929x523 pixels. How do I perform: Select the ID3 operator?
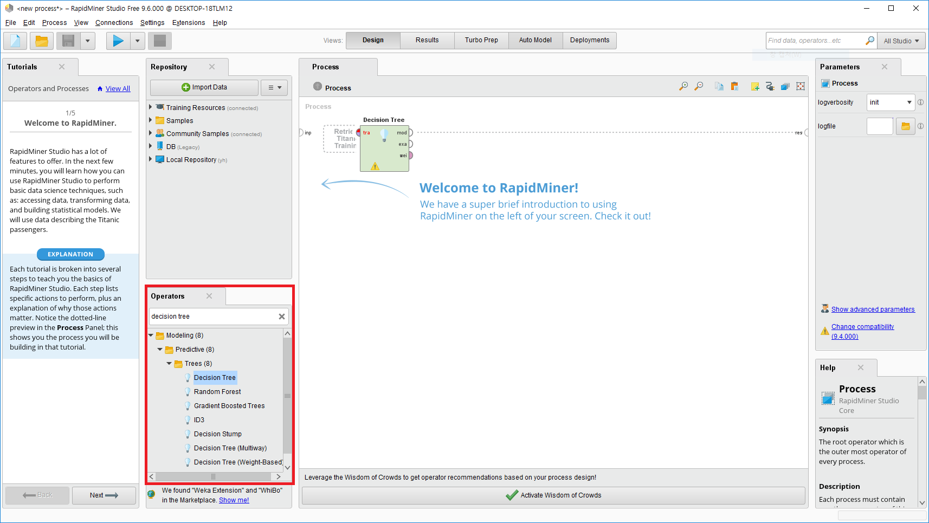click(x=199, y=420)
